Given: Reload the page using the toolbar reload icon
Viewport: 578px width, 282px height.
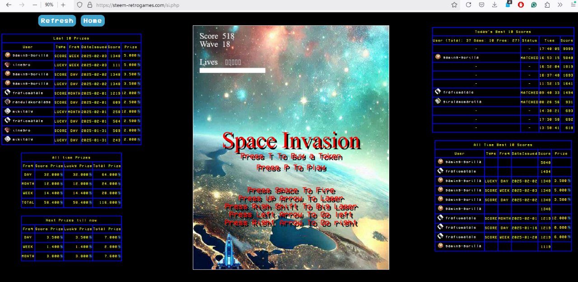Looking at the screenshot, I should (x=468, y=5).
